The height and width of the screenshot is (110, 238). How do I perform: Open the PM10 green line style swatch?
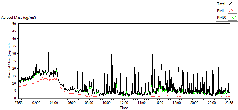pos(232,18)
